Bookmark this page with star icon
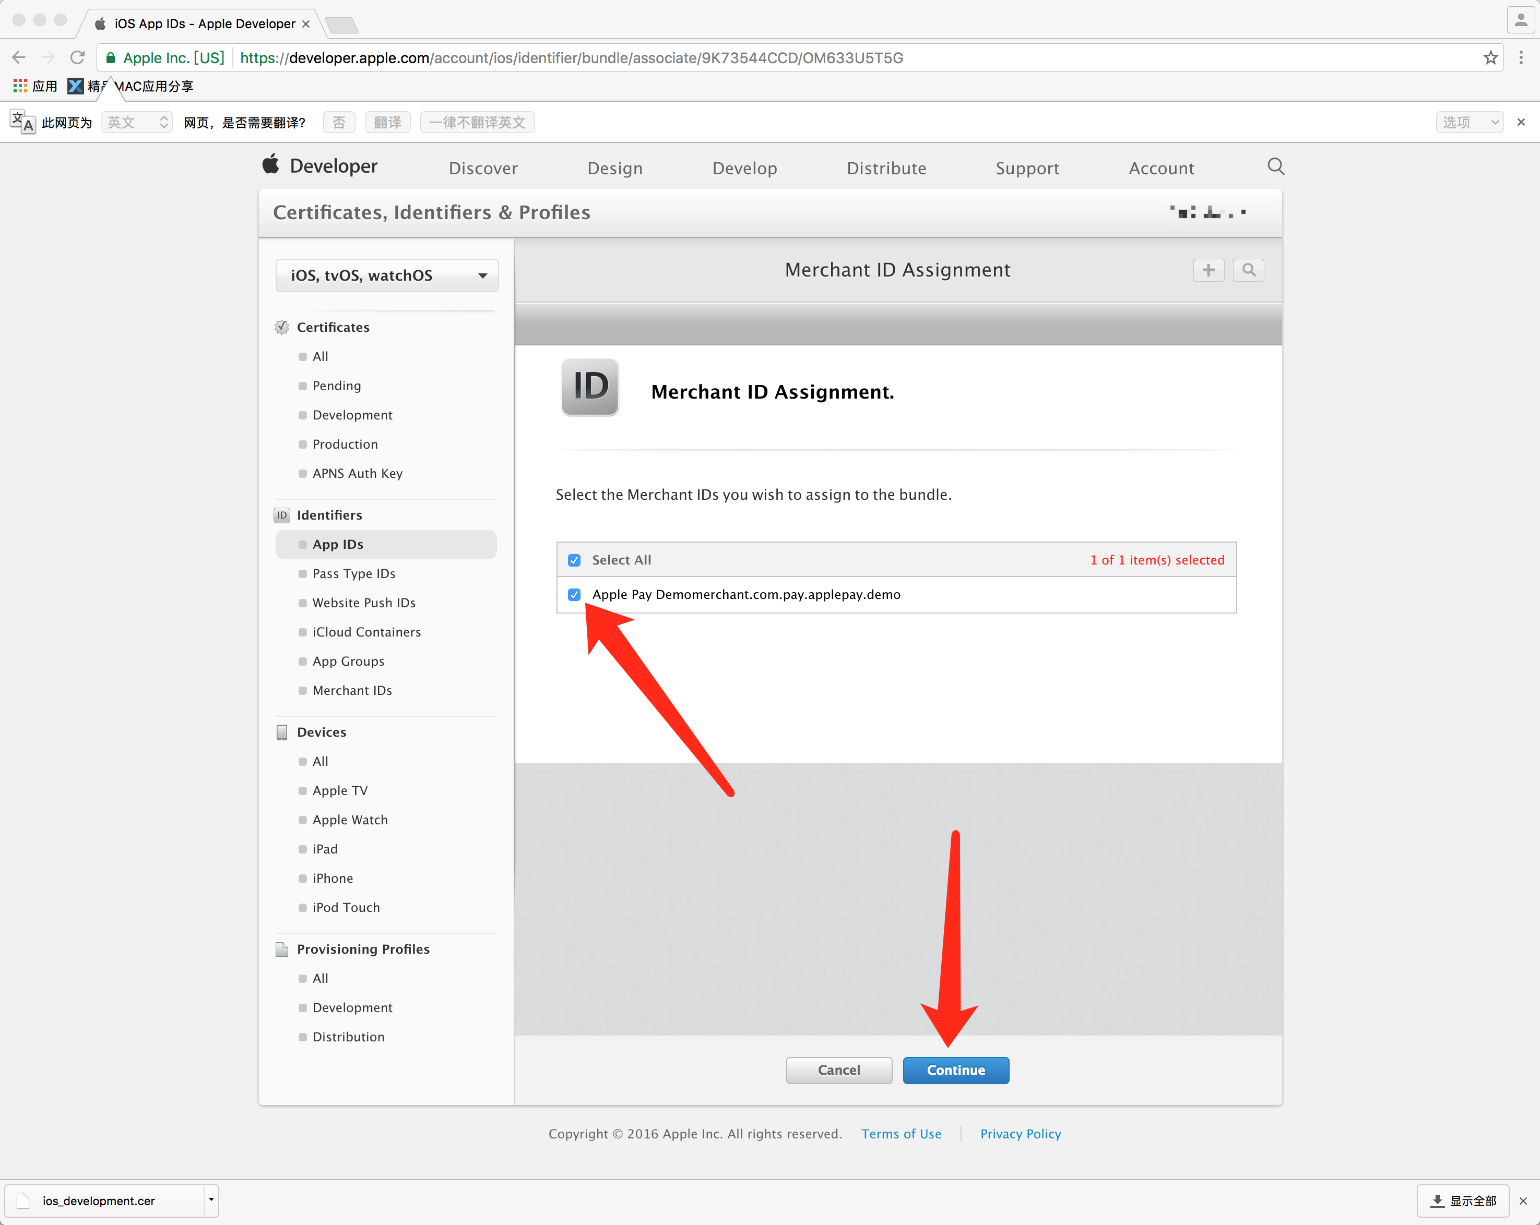Image resolution: width=1540 pixels, height=1225 pixels. click(1490, 58)
